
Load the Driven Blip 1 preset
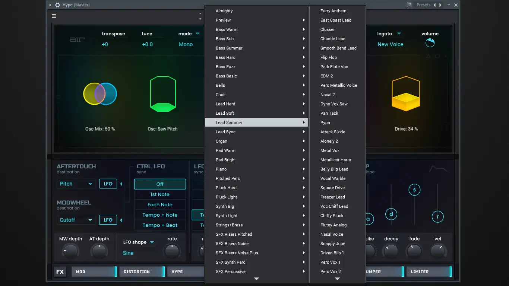point(337,253)
